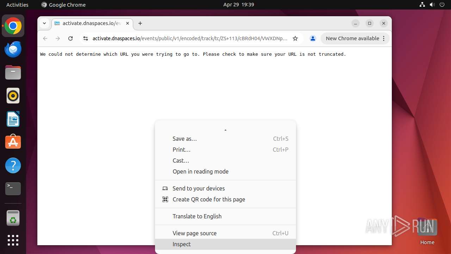Open the Files manager dock icon
The width and height of the screenshot is (451, 254).
pos(13,73)
